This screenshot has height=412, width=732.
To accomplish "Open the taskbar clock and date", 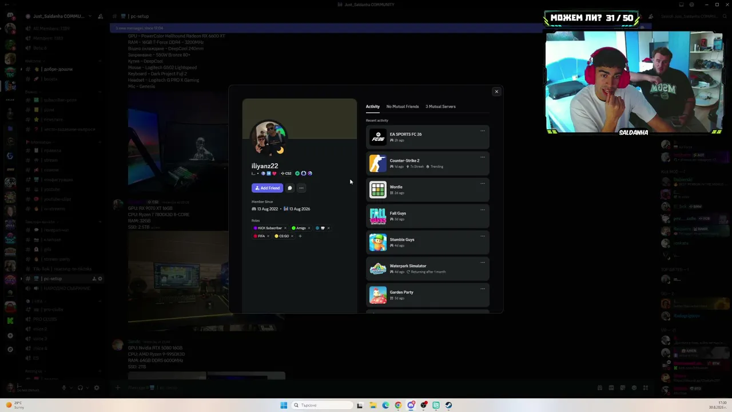I will click(x=717, y=405).
